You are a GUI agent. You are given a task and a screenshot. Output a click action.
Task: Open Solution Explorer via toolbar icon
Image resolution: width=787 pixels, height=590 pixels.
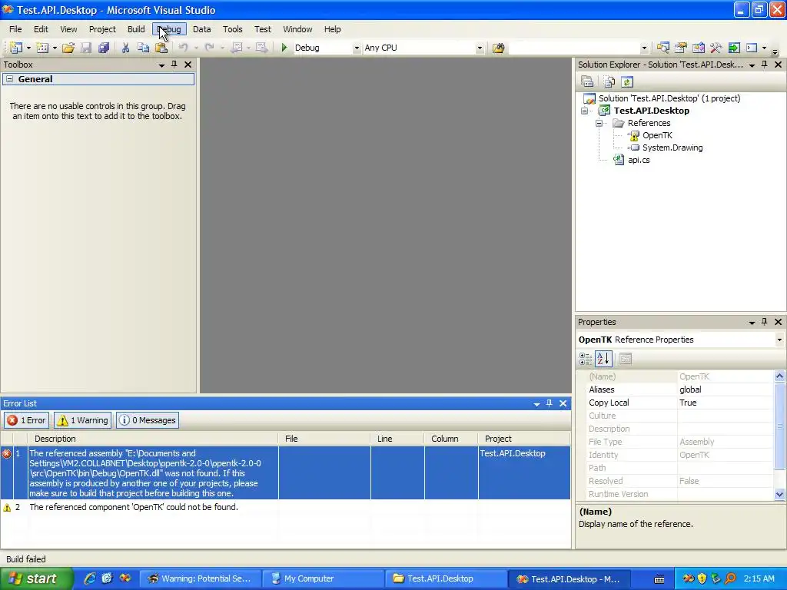tap(663, 48)
